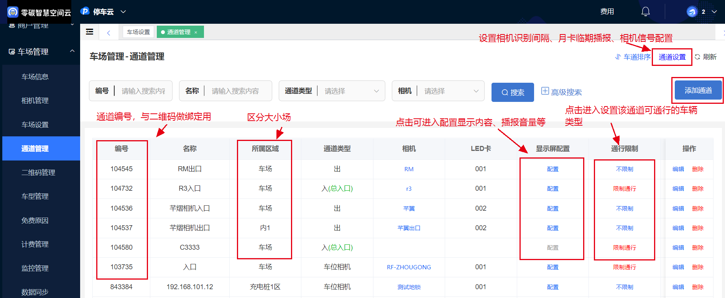725x298 pixels.
Task: Click the 搜索 button
Action: click(513, 92)
